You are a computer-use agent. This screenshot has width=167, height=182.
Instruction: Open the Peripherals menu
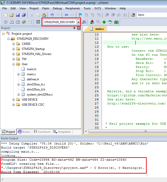pos(73,8)
